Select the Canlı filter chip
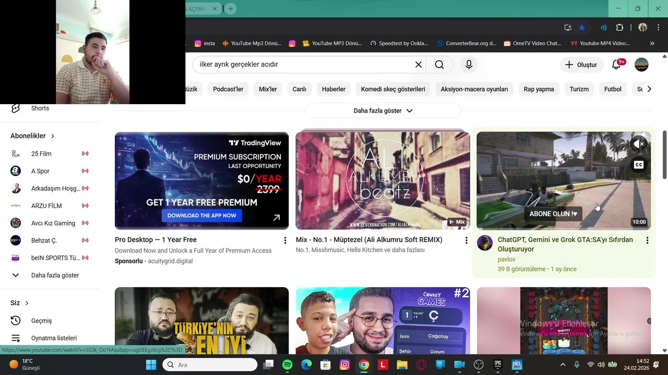 [299, 89]
